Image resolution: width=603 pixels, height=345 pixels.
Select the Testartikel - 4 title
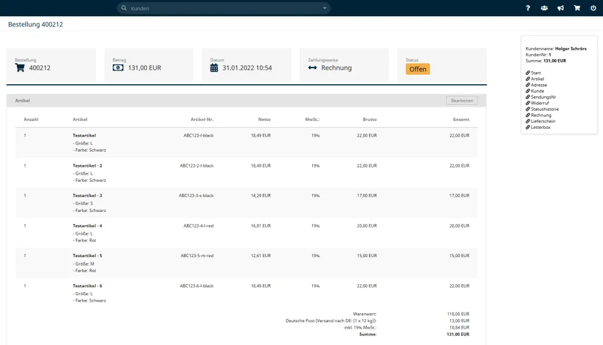point(87,226)
